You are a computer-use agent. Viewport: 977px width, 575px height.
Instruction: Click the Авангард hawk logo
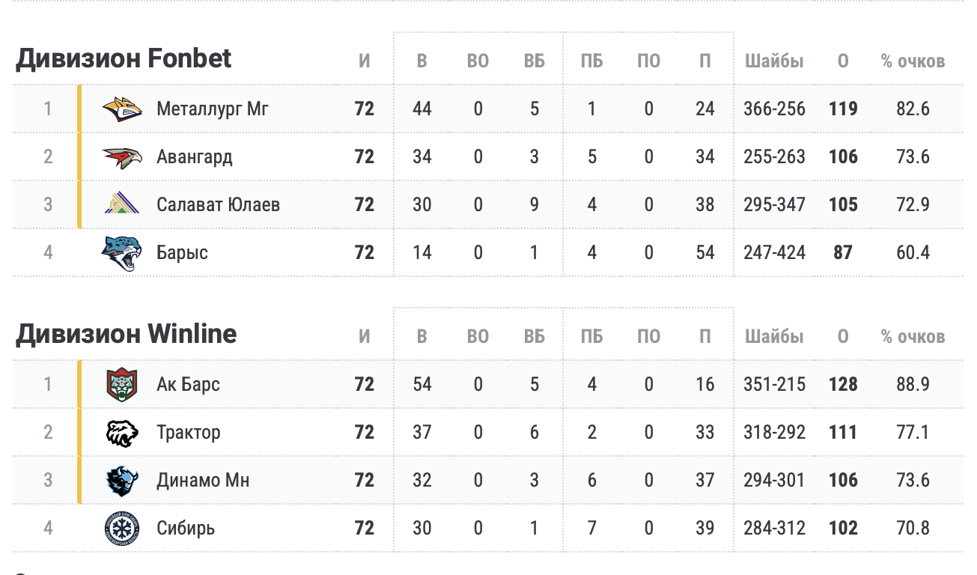point(122,157)
